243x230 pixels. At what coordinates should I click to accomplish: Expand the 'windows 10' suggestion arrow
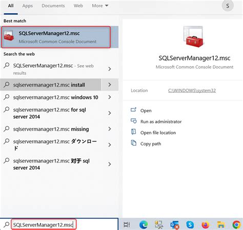click(110, 97)
